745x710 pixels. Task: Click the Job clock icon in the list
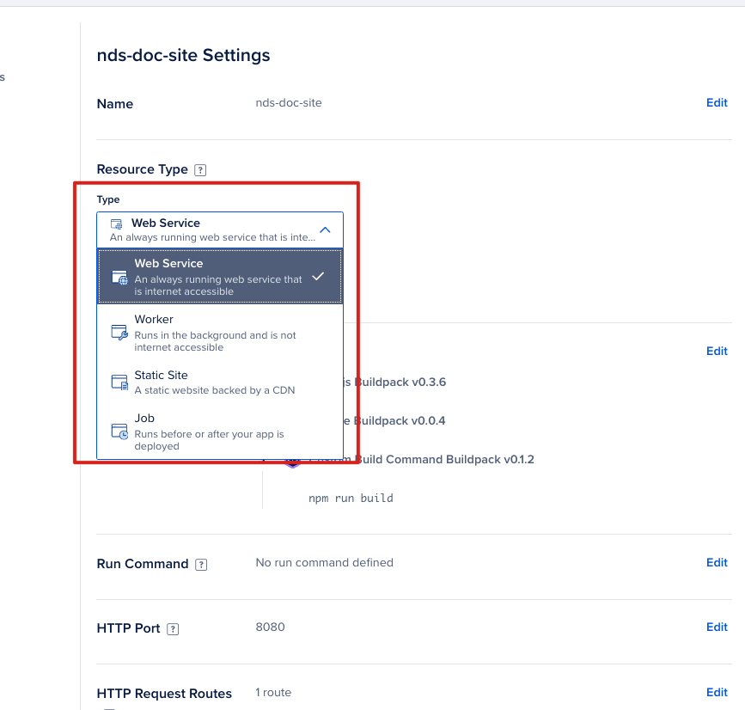click(119, 432)
